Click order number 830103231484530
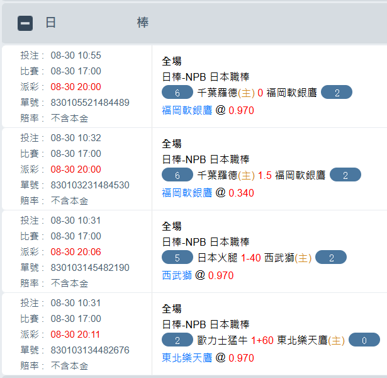This screenshot has width=387, height=378. 90,185
